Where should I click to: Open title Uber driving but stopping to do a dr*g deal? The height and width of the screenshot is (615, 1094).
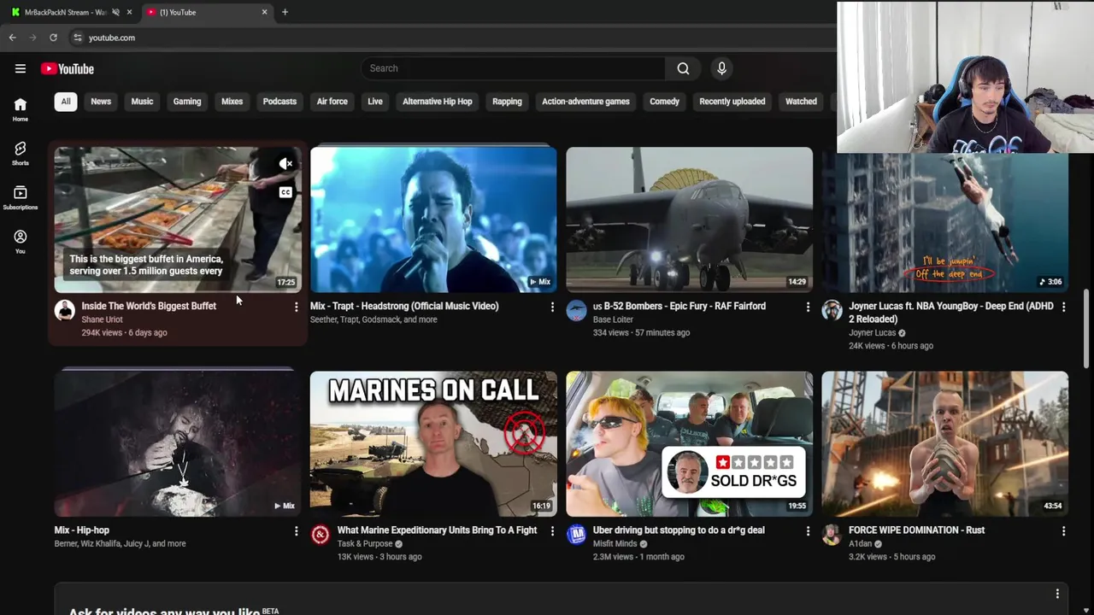679,530
